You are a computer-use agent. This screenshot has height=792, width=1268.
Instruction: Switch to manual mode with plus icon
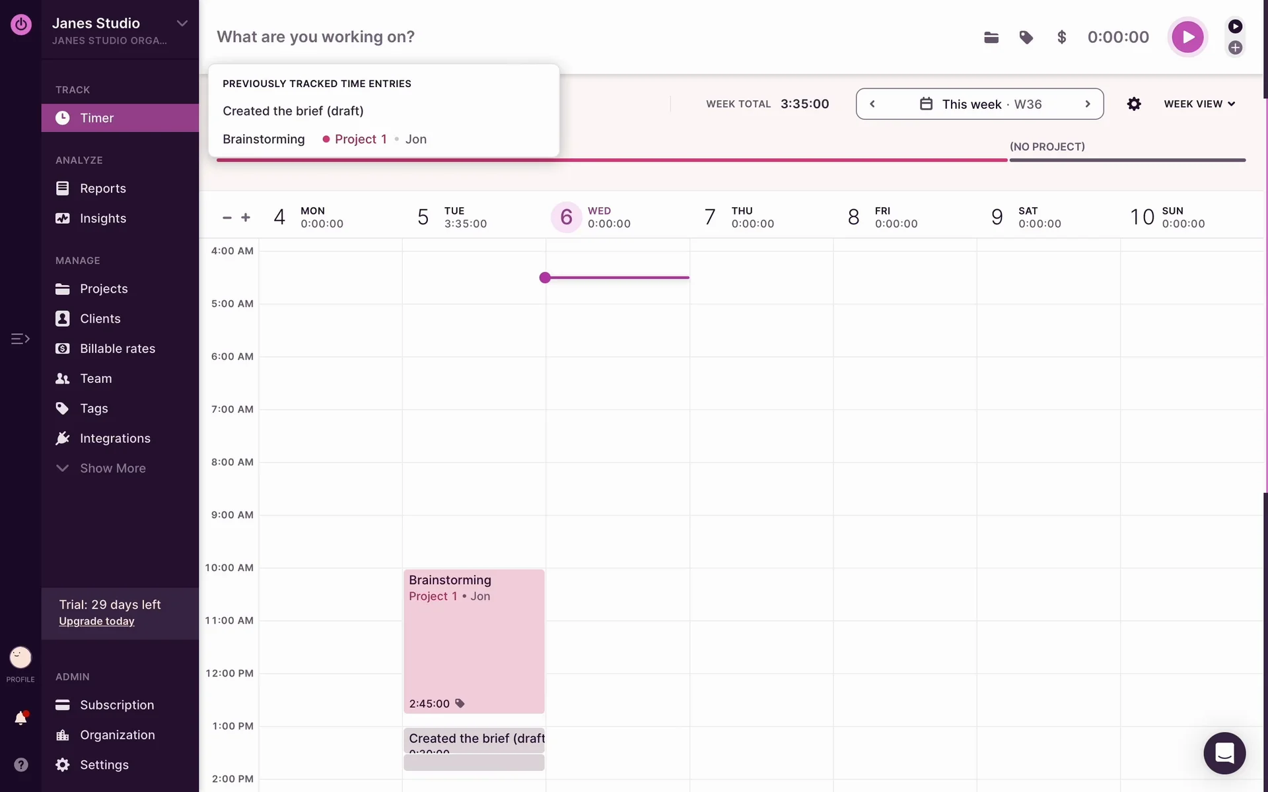[1235, 48]
